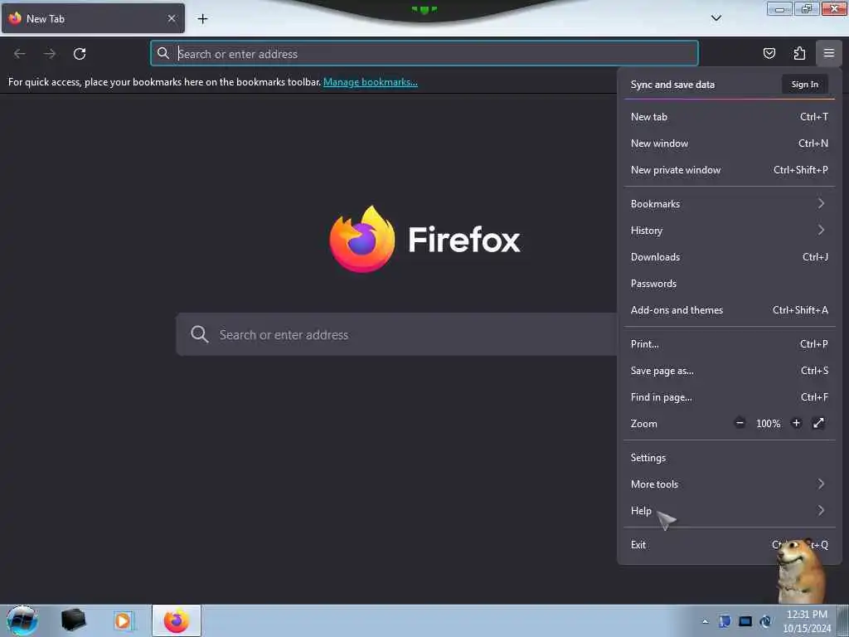
Task: Enter full screen from Zoom row
Action: 818,423
